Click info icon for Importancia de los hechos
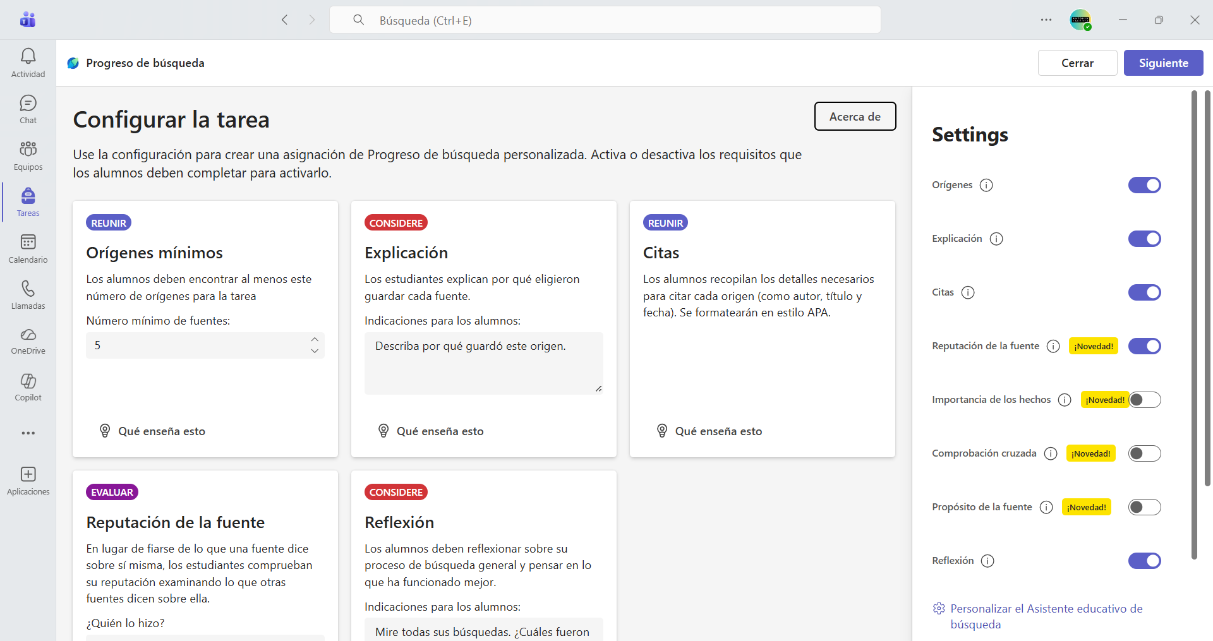Screen dimensions: 1213x641 pyautogui.click(x=1065, y=400)
